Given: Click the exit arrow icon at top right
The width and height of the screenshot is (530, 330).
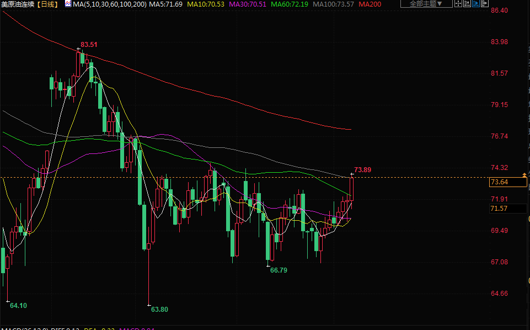Looking at the screenshot, I should [485, 4].
